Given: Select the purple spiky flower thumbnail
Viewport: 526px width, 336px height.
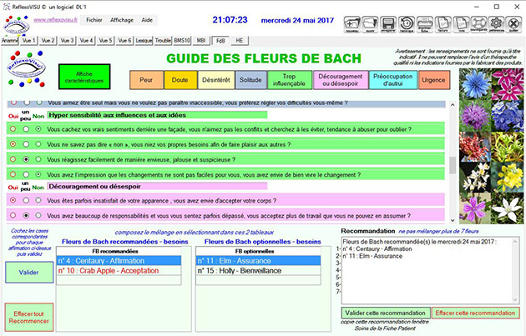Looking at the screenshot, I should click(475, 115).
